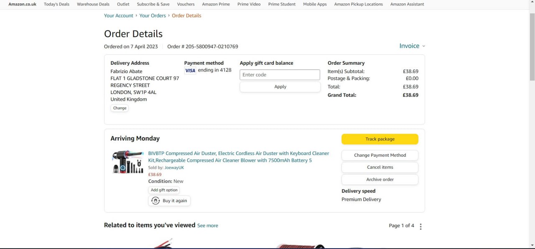
Task: Click Change Payment Method button
Action: point(380,155)
